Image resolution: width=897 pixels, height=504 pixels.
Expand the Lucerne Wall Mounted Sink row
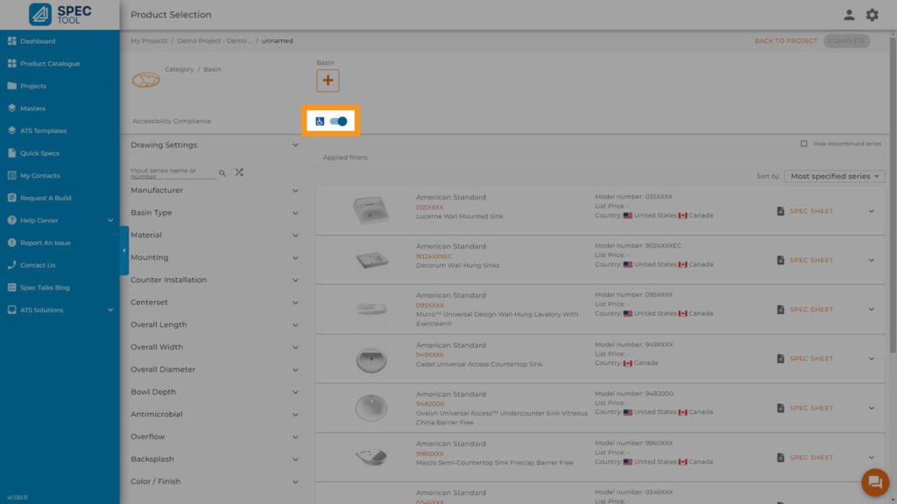coord(872,211)
